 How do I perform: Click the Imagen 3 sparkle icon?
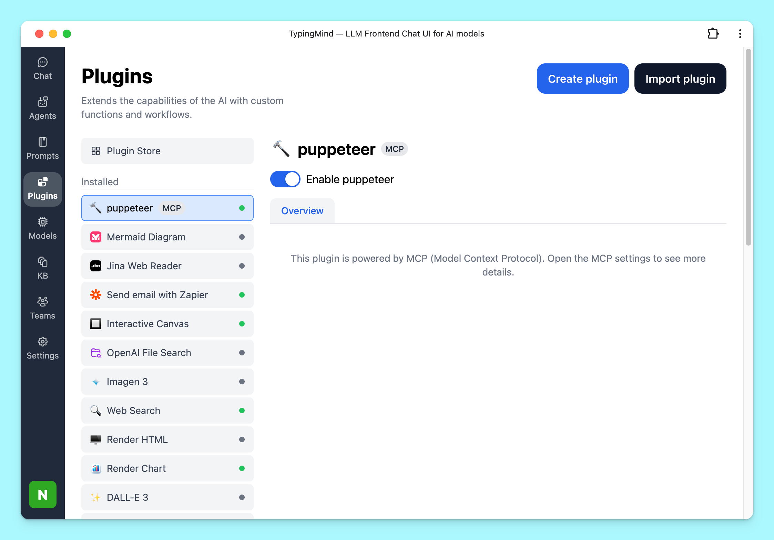tap(96, 382)
